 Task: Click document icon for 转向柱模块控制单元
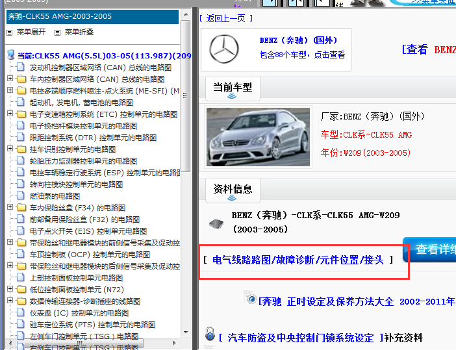(x=21, y=184)
